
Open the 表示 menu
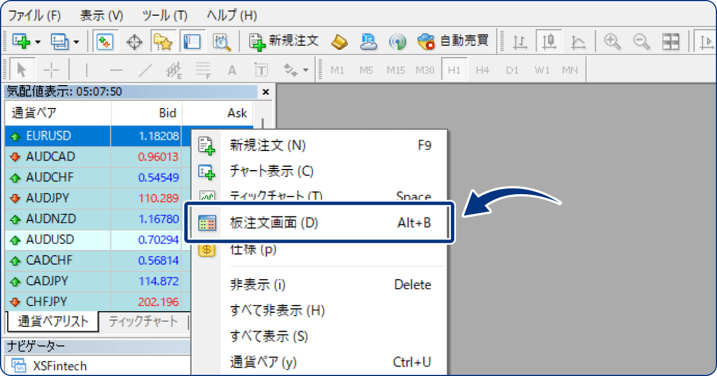point(101,15)
